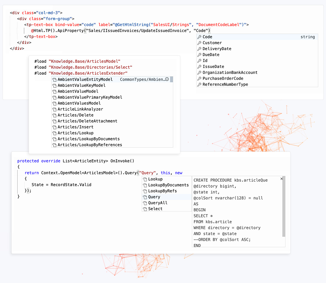Image resolution: width=326 pixels, height=283 pixels.
Task: Click the SQL documentation panel scrollbar
Action: (284, 207)
